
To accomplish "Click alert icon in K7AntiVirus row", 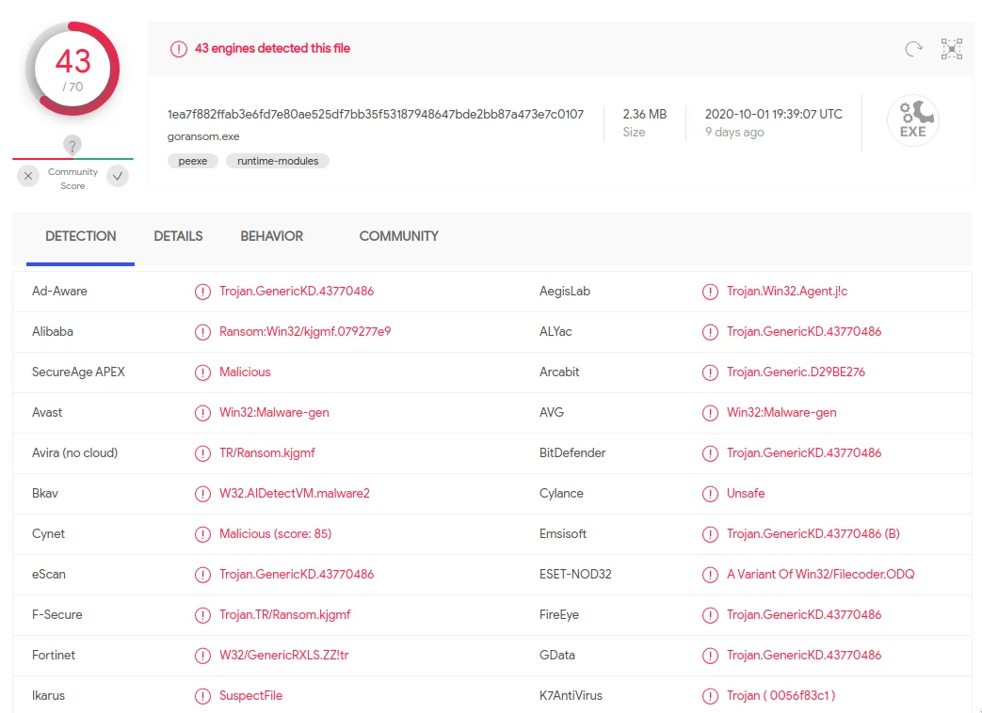I will 710,696.
